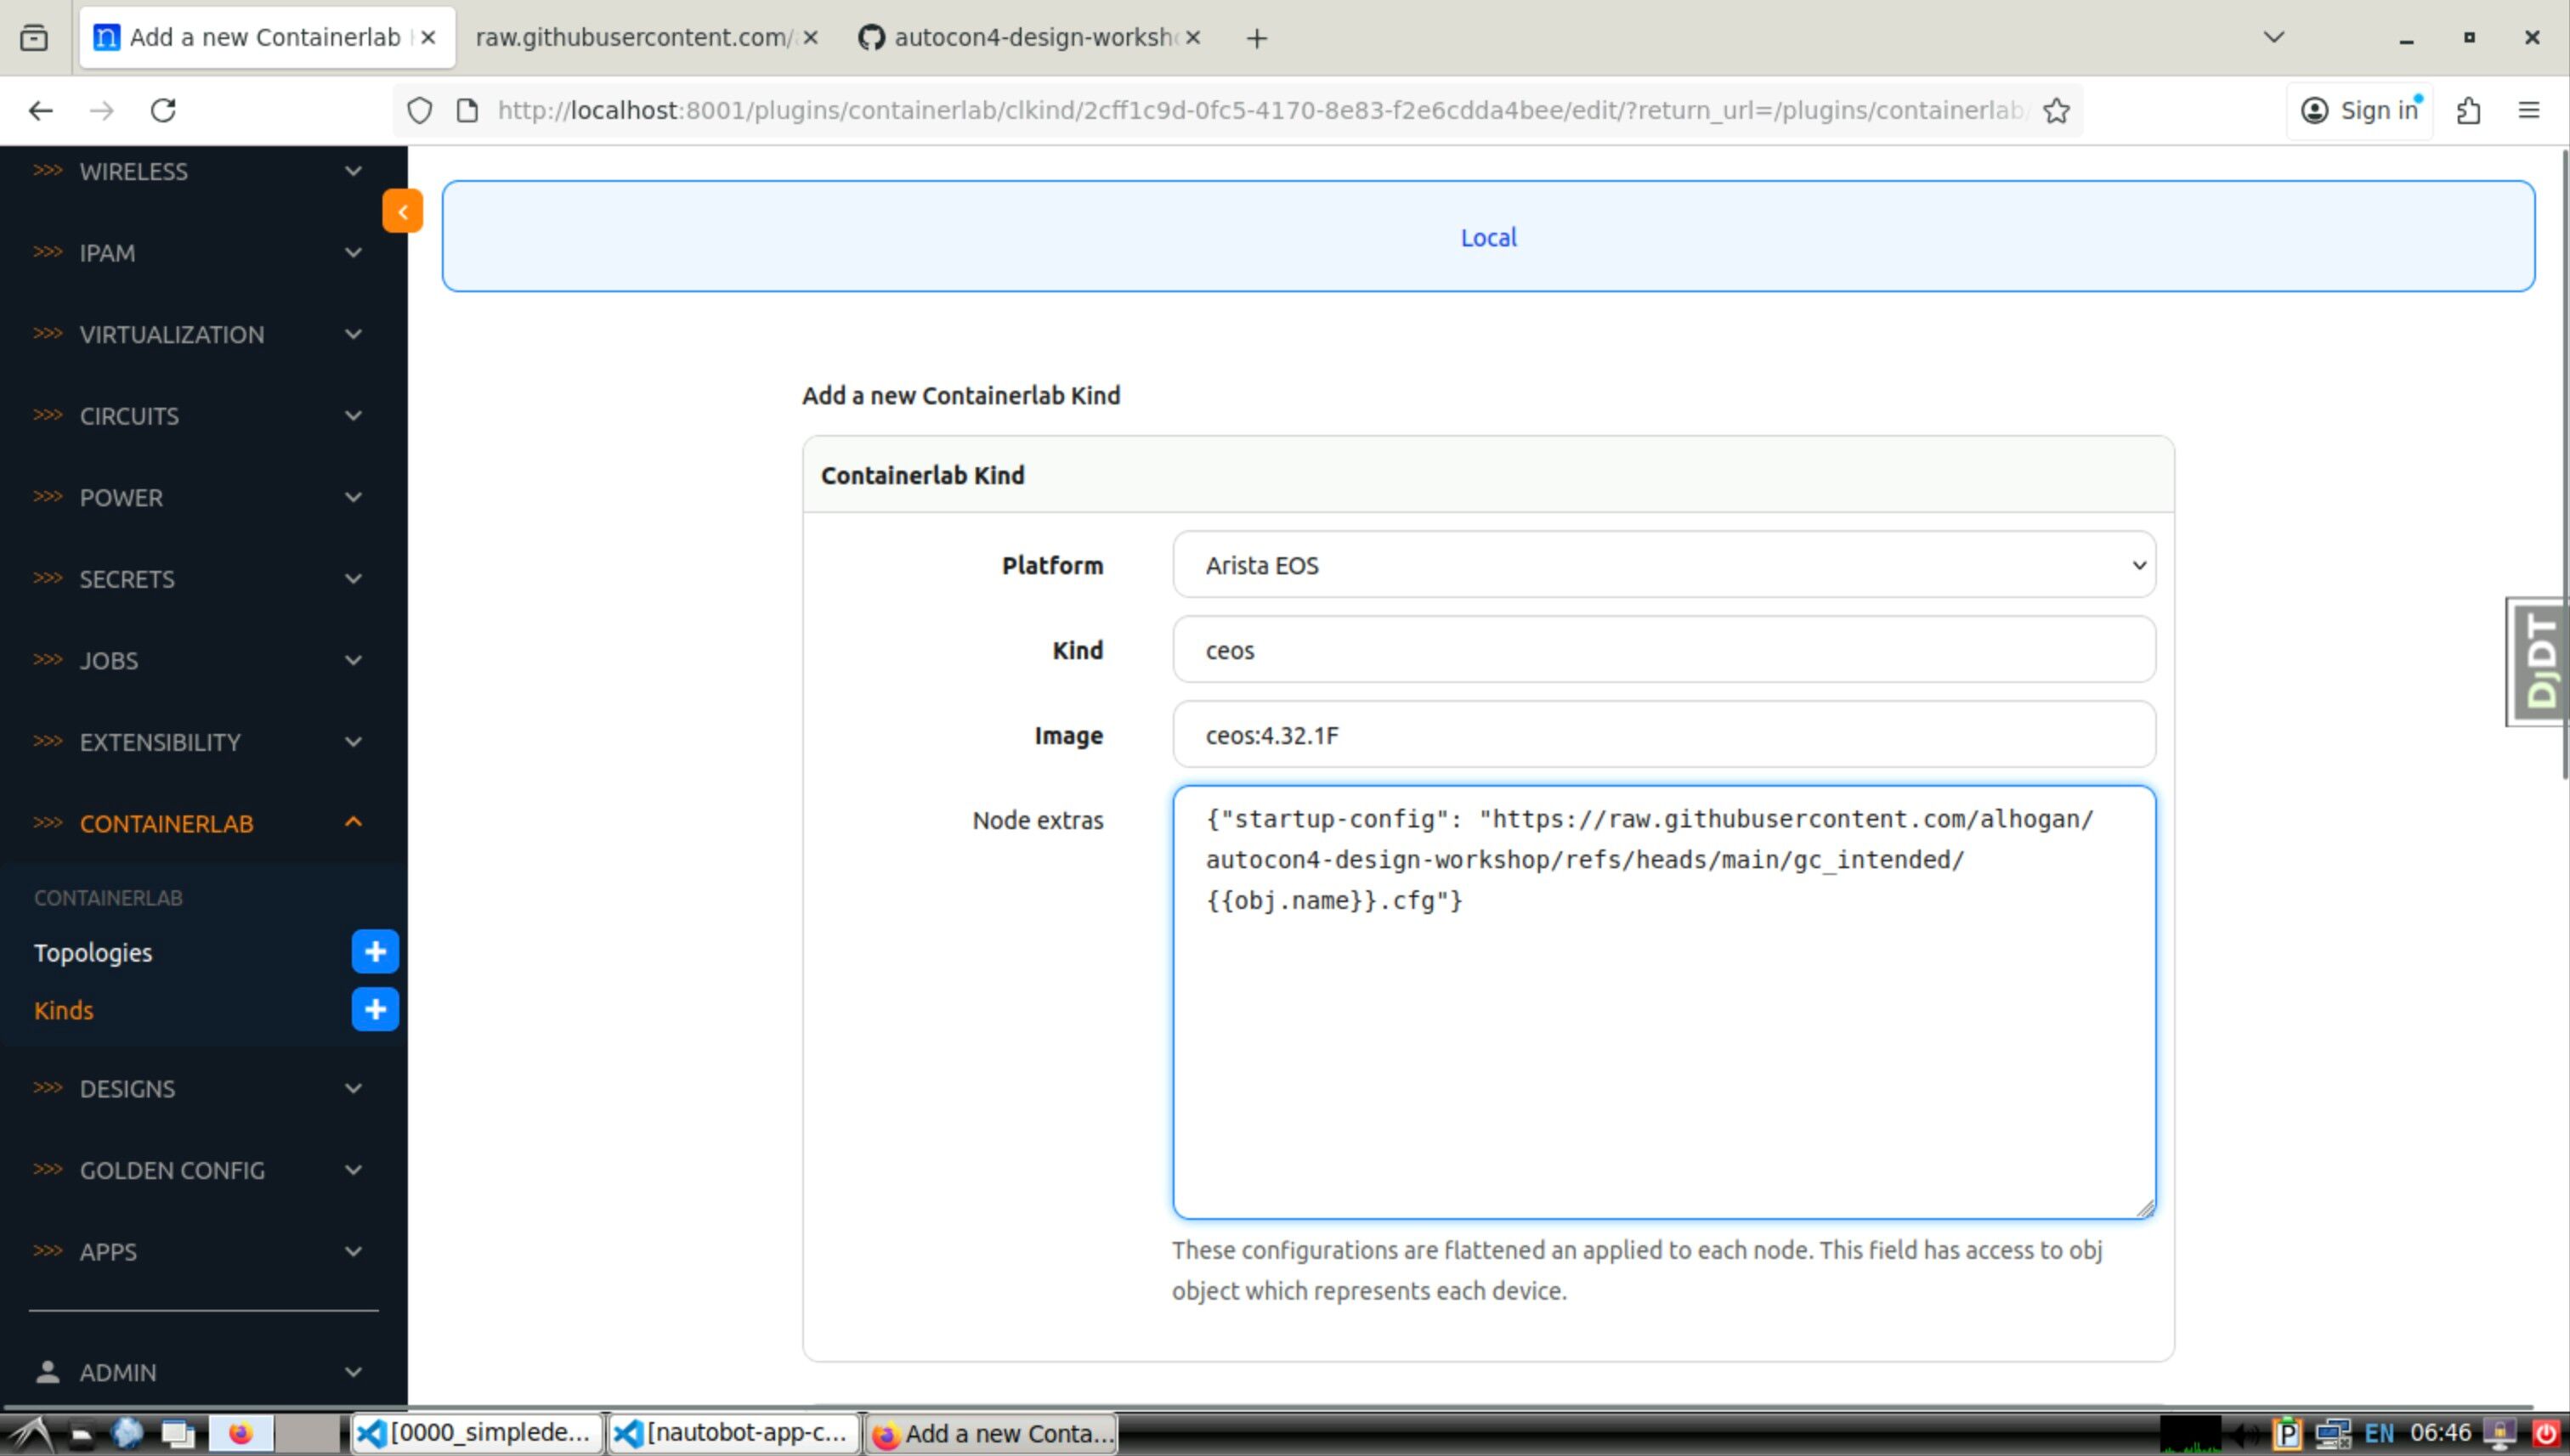Open the Firefox hamburger application menu
Image resolution: width=2570 pixels, height=1456 pixels.
click(x=2528, y=110)
